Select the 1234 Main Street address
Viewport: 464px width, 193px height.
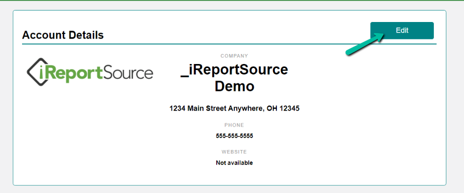234,108
